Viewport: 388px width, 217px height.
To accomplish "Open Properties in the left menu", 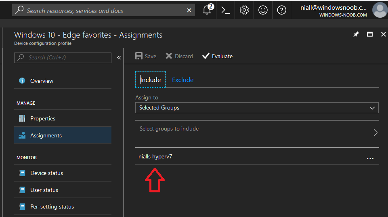I will 63,118.
